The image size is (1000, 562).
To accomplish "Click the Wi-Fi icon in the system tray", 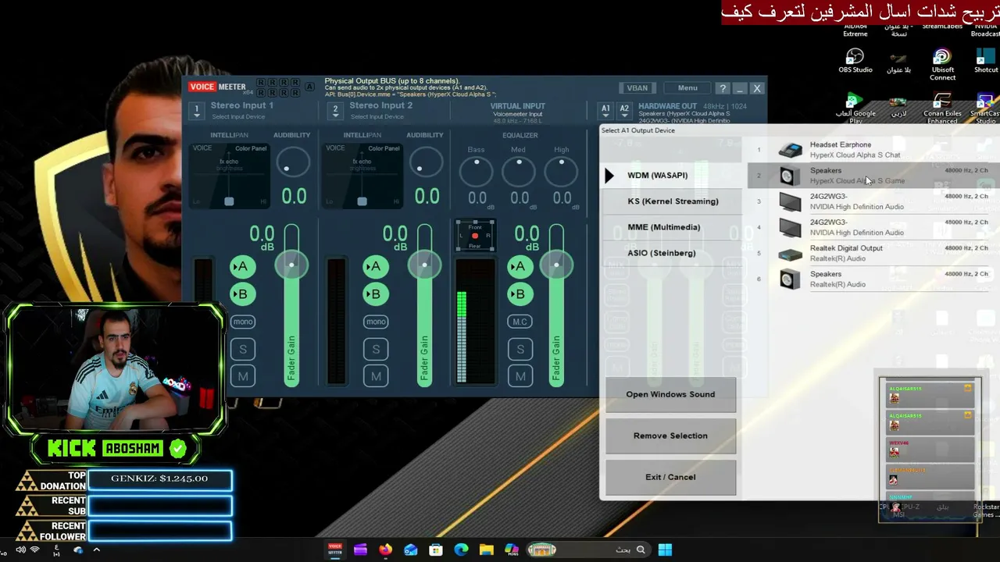I will click(35, 550).
